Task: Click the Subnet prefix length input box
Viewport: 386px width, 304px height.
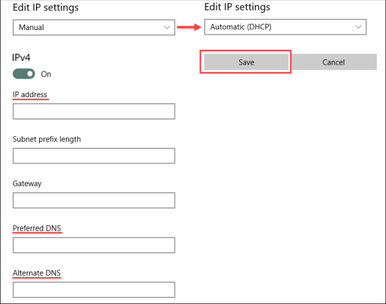Action: [x=94, y=156]
